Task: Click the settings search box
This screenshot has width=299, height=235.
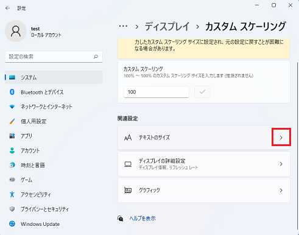Action: [x=54, y=57]
